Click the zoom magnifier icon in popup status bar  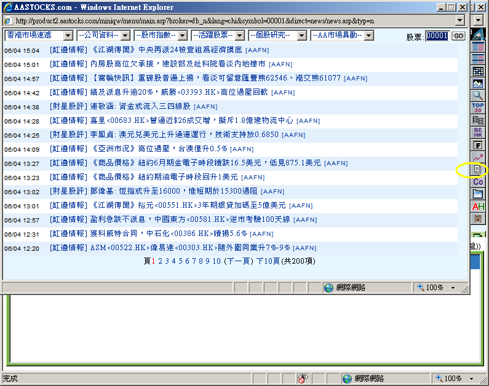coord(421,287)
